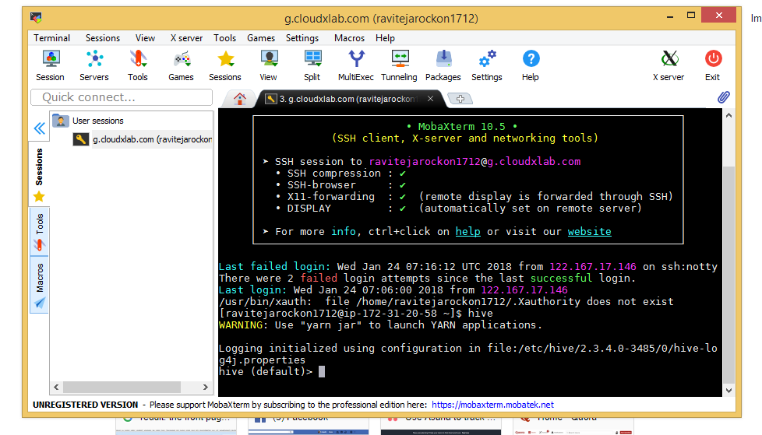
Task: Open Settings gears toolbar icon
Action: click(487, 65)
